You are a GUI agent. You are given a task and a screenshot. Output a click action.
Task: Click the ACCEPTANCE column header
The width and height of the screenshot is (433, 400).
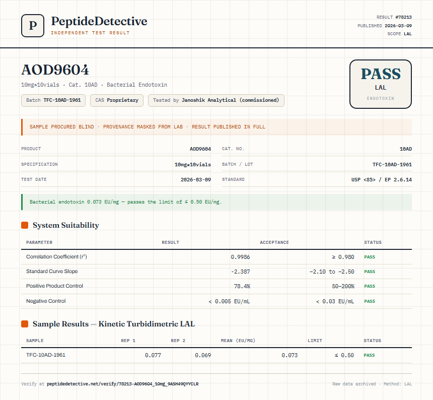pos(274,242)
